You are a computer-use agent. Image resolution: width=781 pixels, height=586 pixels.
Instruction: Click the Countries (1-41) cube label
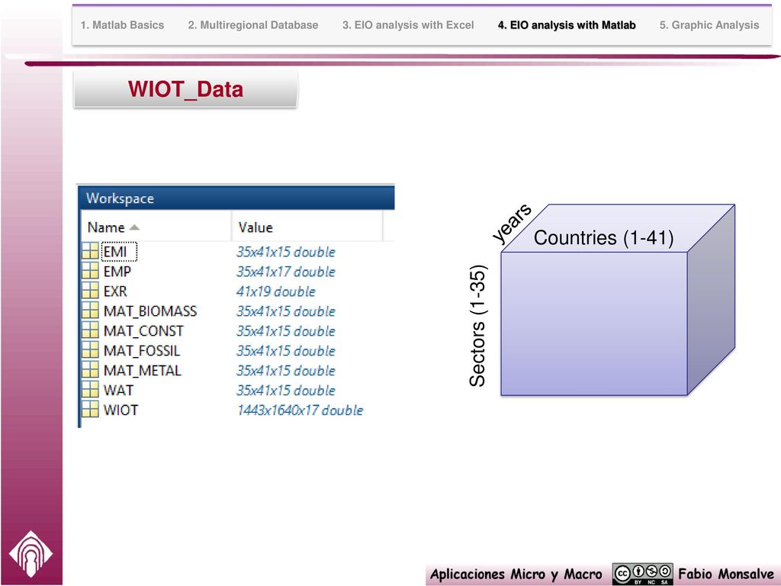[x=604, y=238]
